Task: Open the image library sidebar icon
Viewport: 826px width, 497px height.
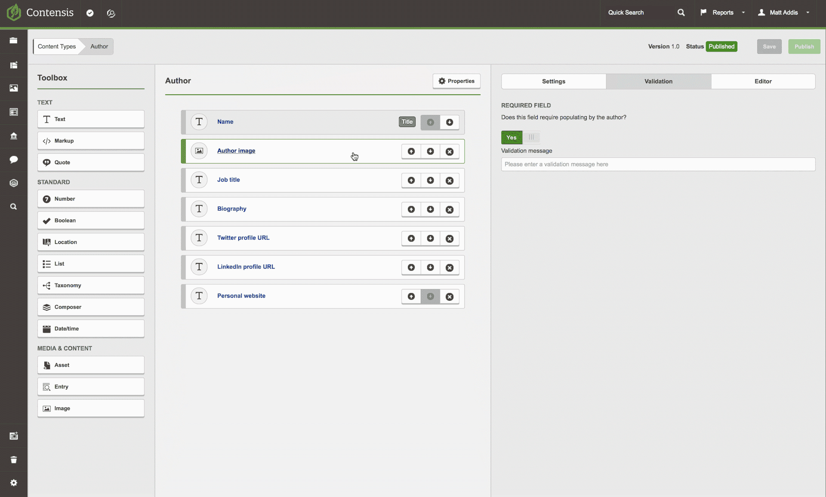Action: (14, 88)
